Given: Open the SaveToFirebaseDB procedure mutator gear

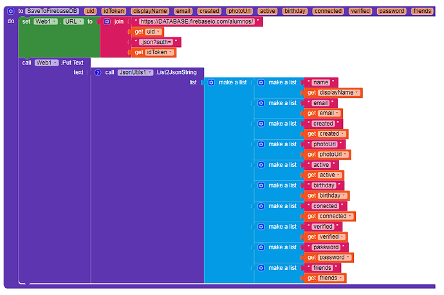Looking at the screenshot, I should (x=11, y=12).
